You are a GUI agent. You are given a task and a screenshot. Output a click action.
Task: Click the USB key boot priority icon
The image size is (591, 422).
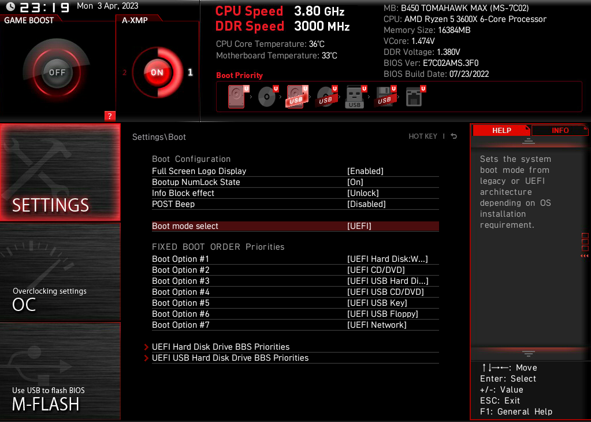point(356,97)
